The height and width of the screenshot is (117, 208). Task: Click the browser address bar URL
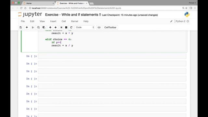coord(76,8)
